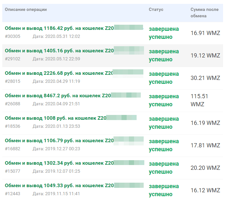Click amount 16.91 WMZ
Screen dimensions: 225x200
click(205, 33)
